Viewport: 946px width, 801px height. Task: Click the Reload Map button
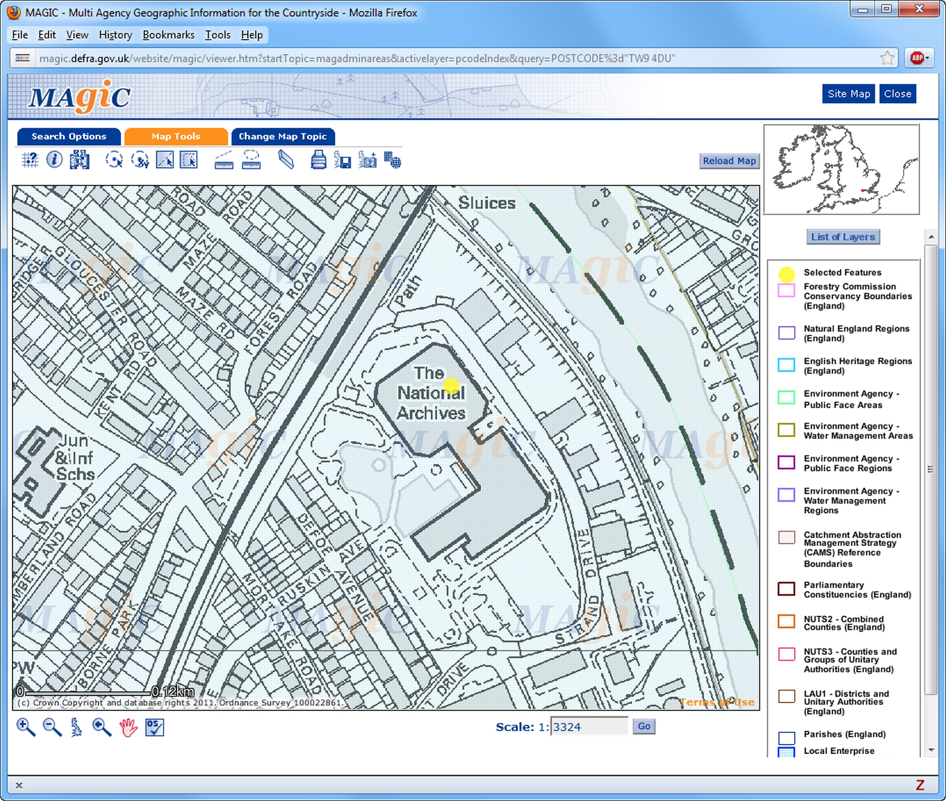coord(729,161)
